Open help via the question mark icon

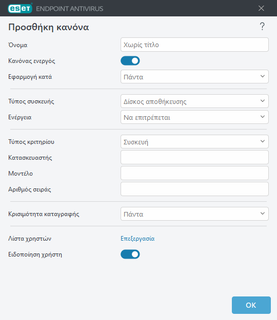(262, 27)
